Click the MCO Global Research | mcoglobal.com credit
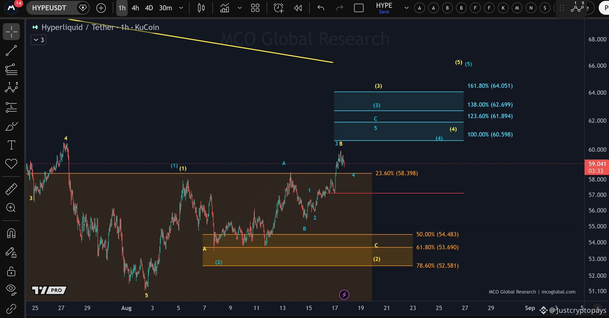 pos(532,292)
